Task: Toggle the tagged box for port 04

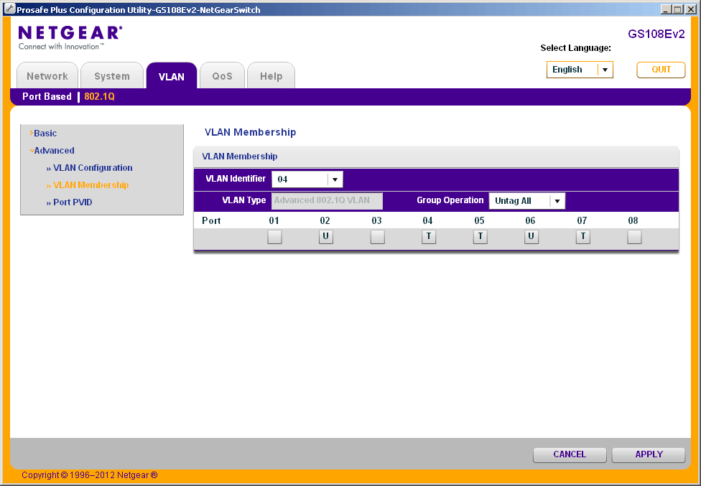Action: (429, 237)
